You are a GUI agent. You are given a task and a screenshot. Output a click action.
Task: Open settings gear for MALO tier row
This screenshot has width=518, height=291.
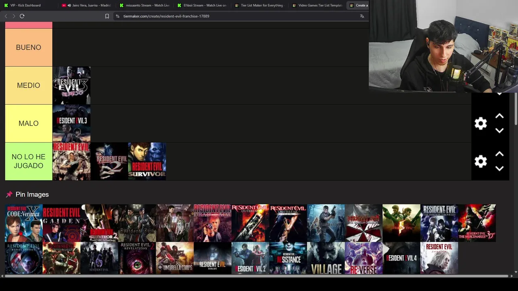click(480, 123)
